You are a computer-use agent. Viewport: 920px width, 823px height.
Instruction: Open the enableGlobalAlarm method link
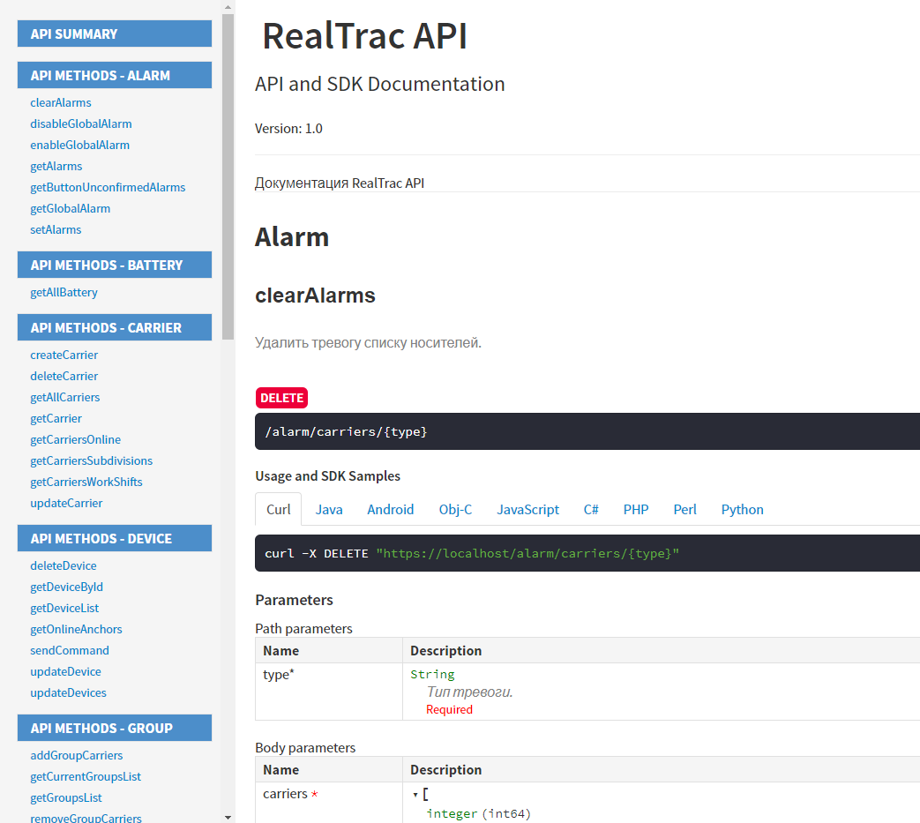[x=79, y=145]
